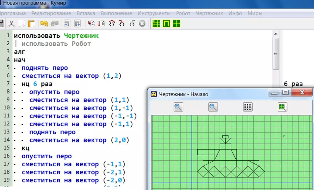Viewport: 314px width, 190px height.
Task: Open the Чертежник menu
Action: pyautogui.click(x=209, y=13)
